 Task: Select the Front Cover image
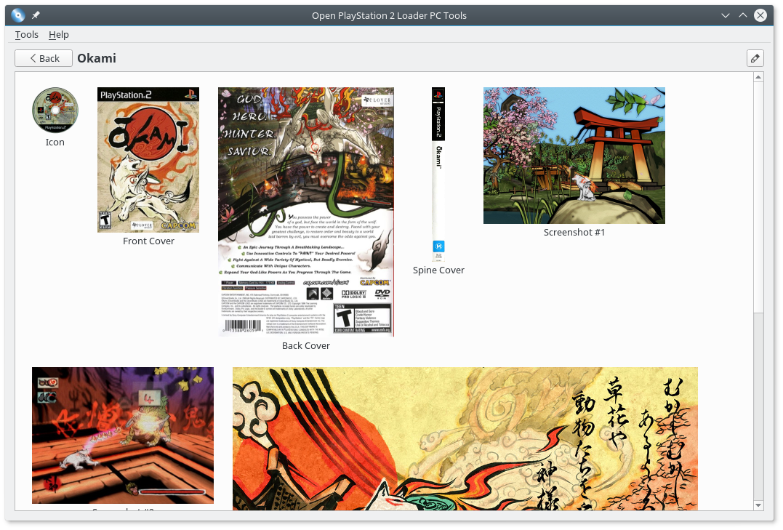click(x=148, y=160)
